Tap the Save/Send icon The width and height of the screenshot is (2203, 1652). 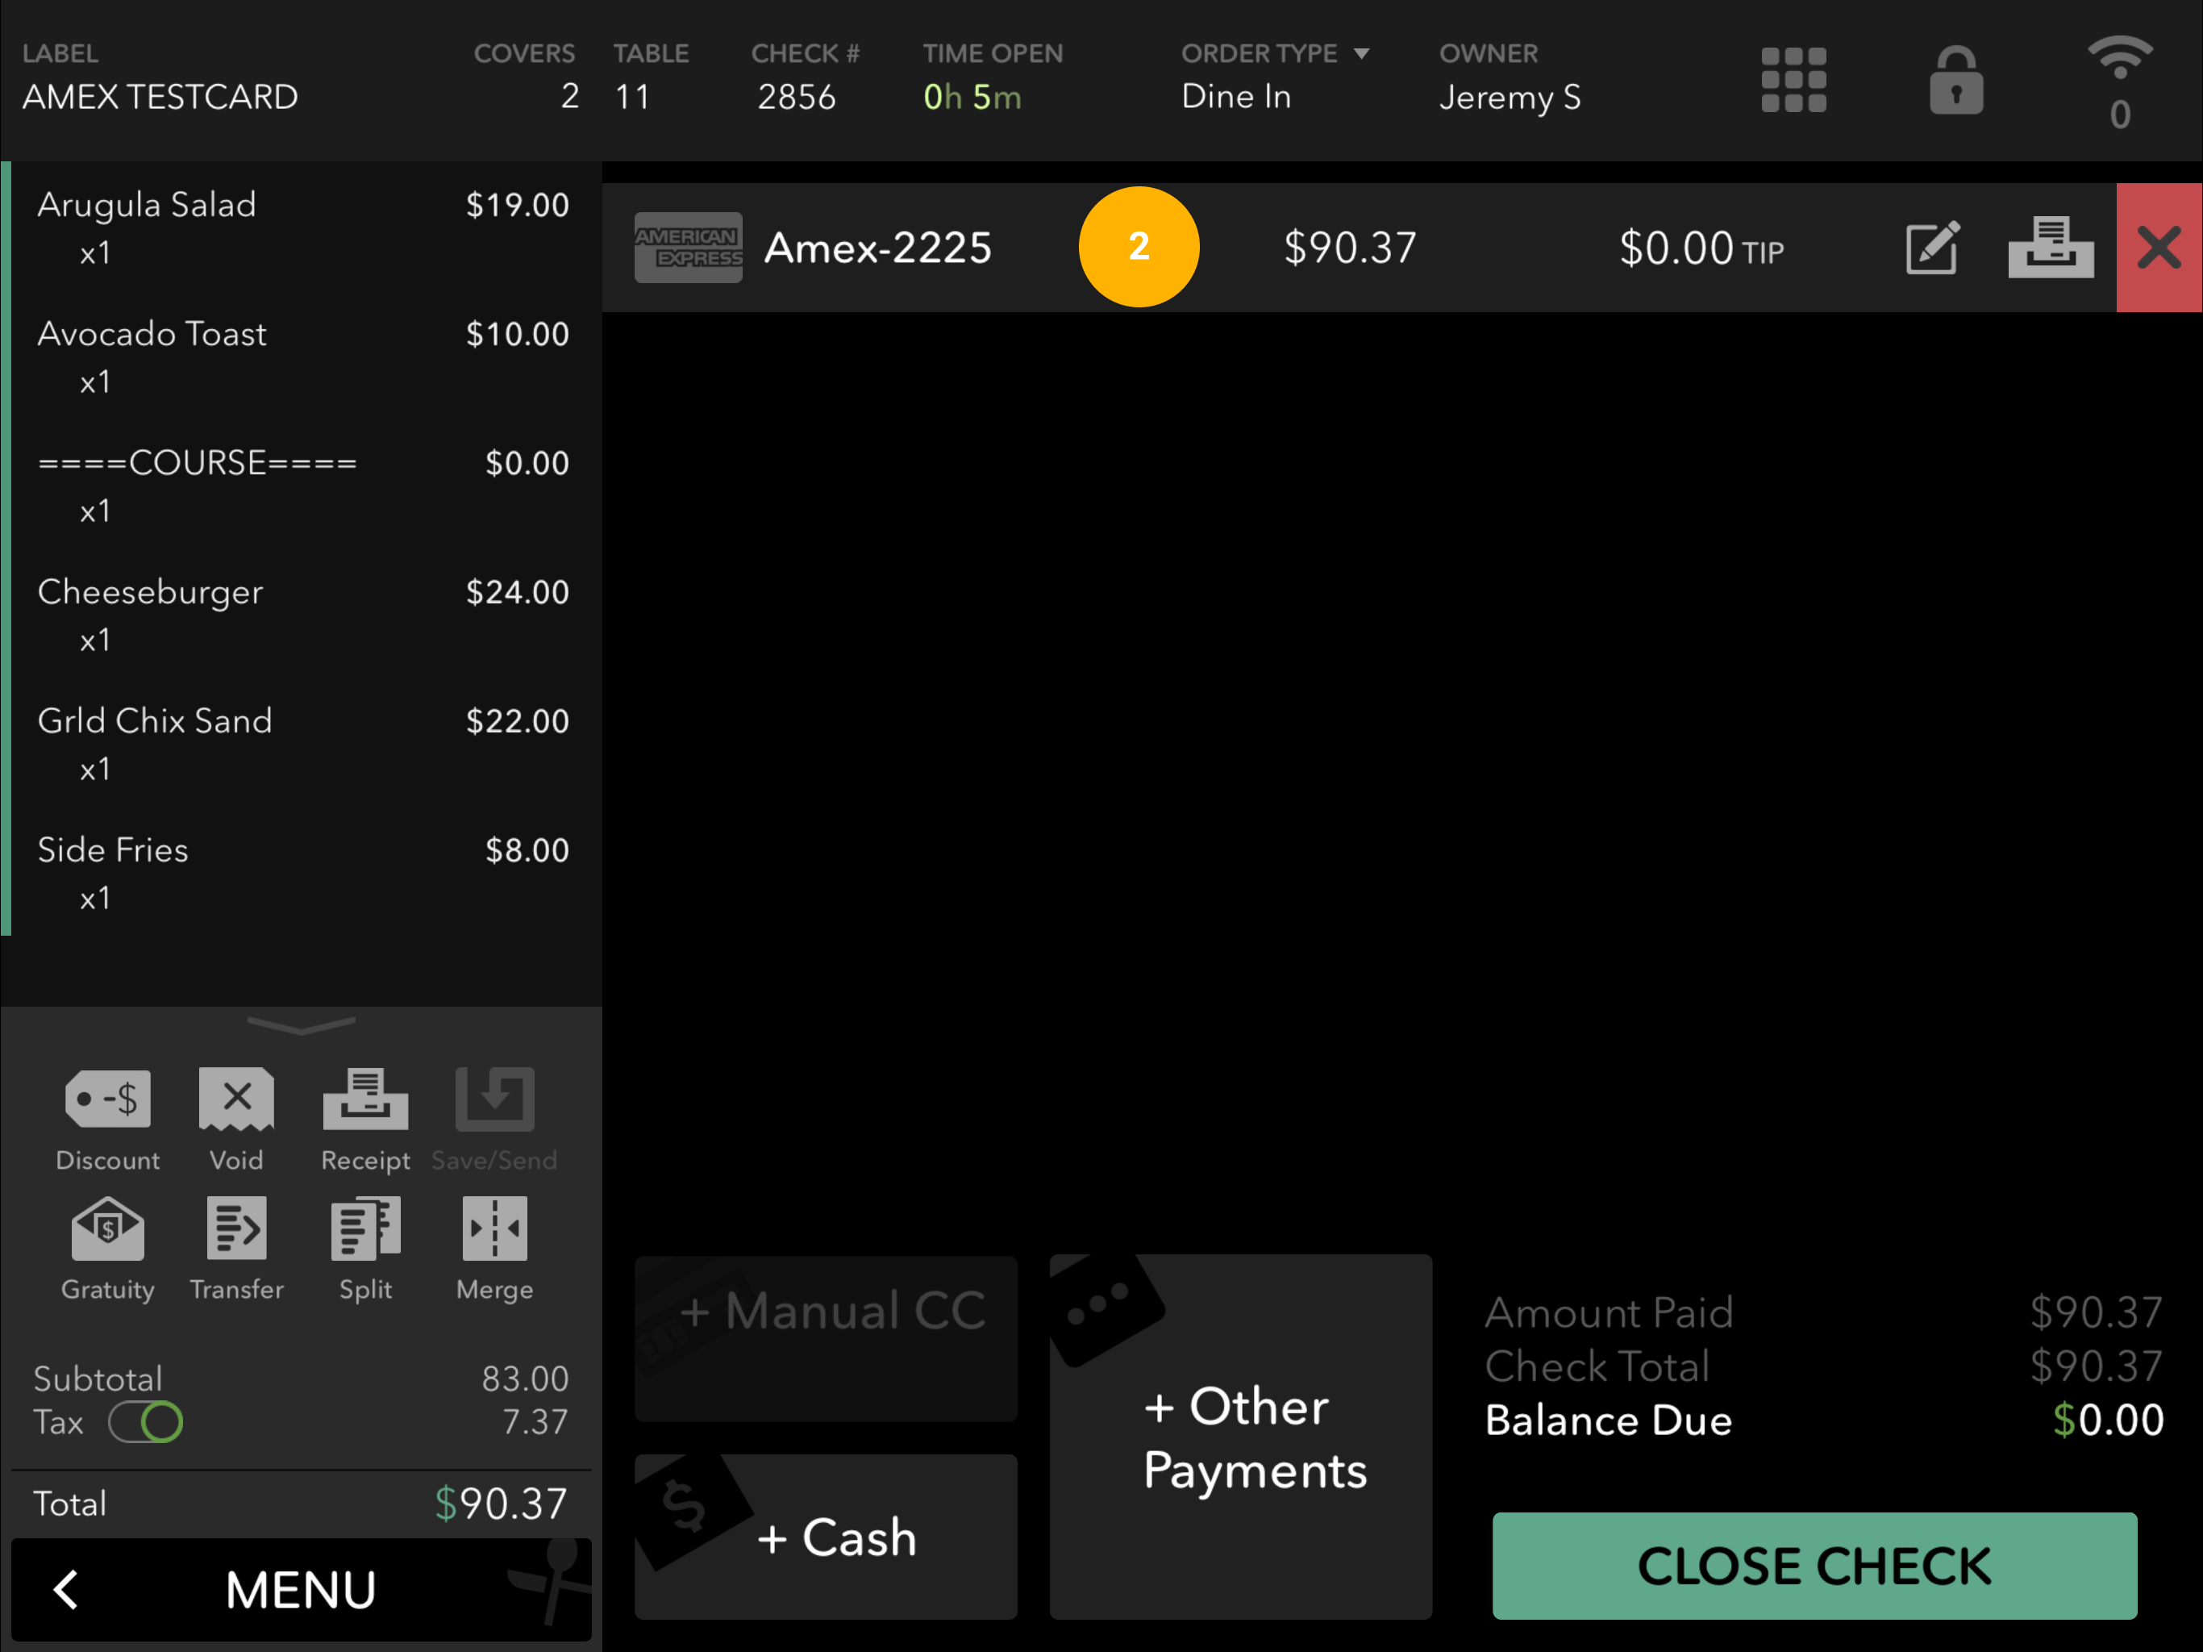coord(494,1120)
